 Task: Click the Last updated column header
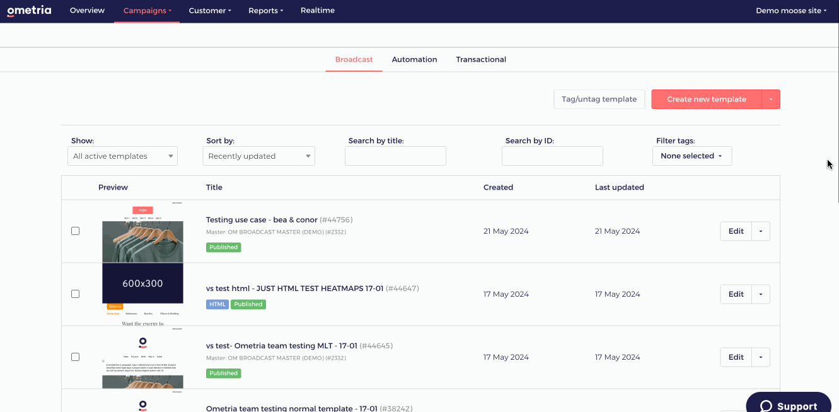(x=620, y=187)
